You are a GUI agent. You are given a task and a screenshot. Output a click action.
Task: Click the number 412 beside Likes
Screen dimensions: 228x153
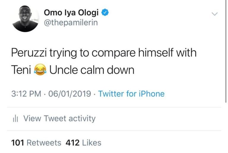pyautogui.click(x=72, y=143)
